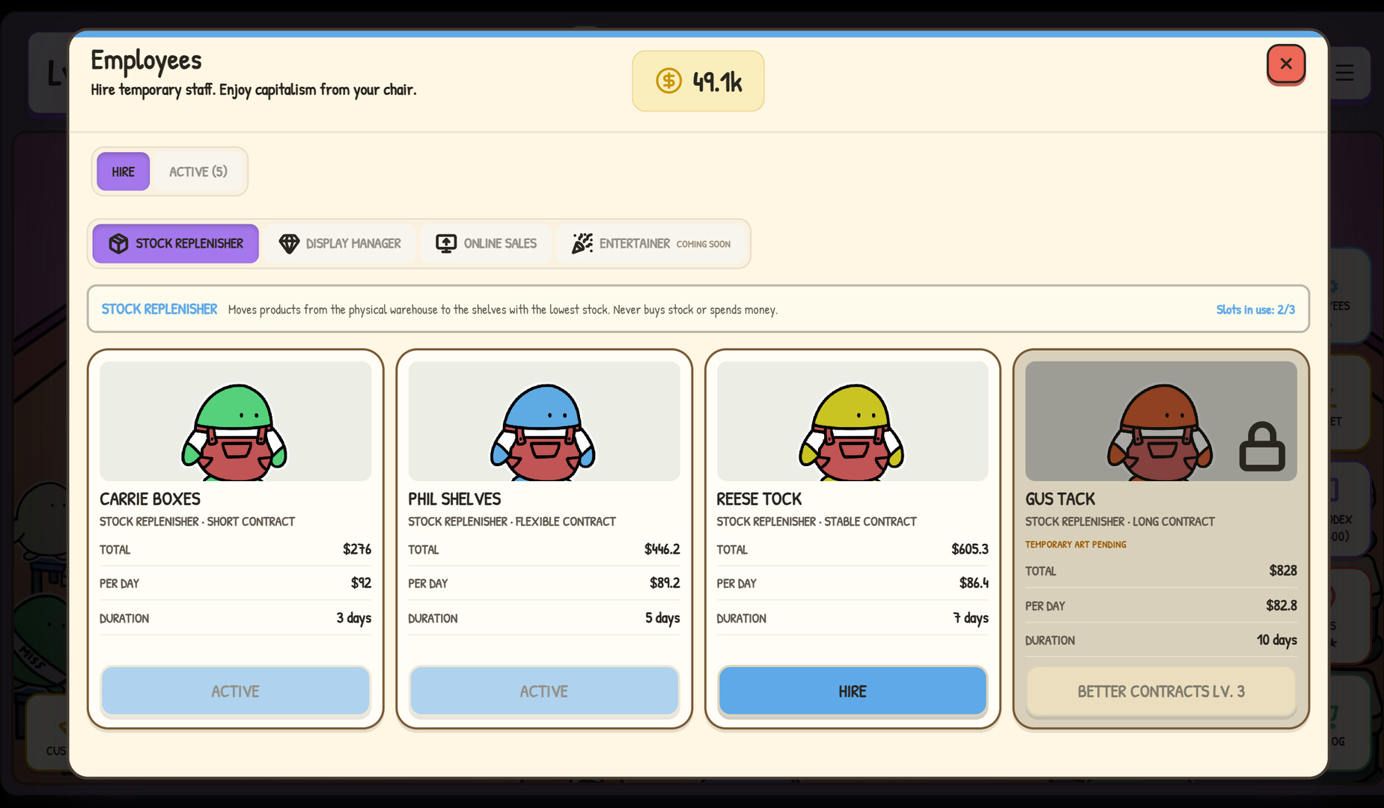Click the gold coin balance icon
Viewport: 1384px width, 808px height.
click(x=668, y=81)
